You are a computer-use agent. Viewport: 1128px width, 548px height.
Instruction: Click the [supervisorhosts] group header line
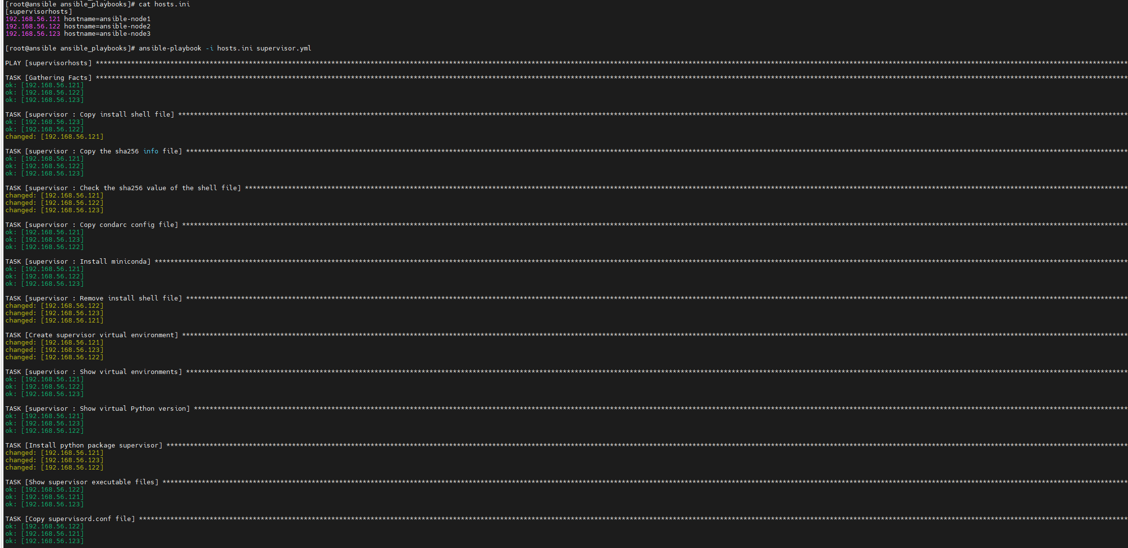[x=39, y=11]
